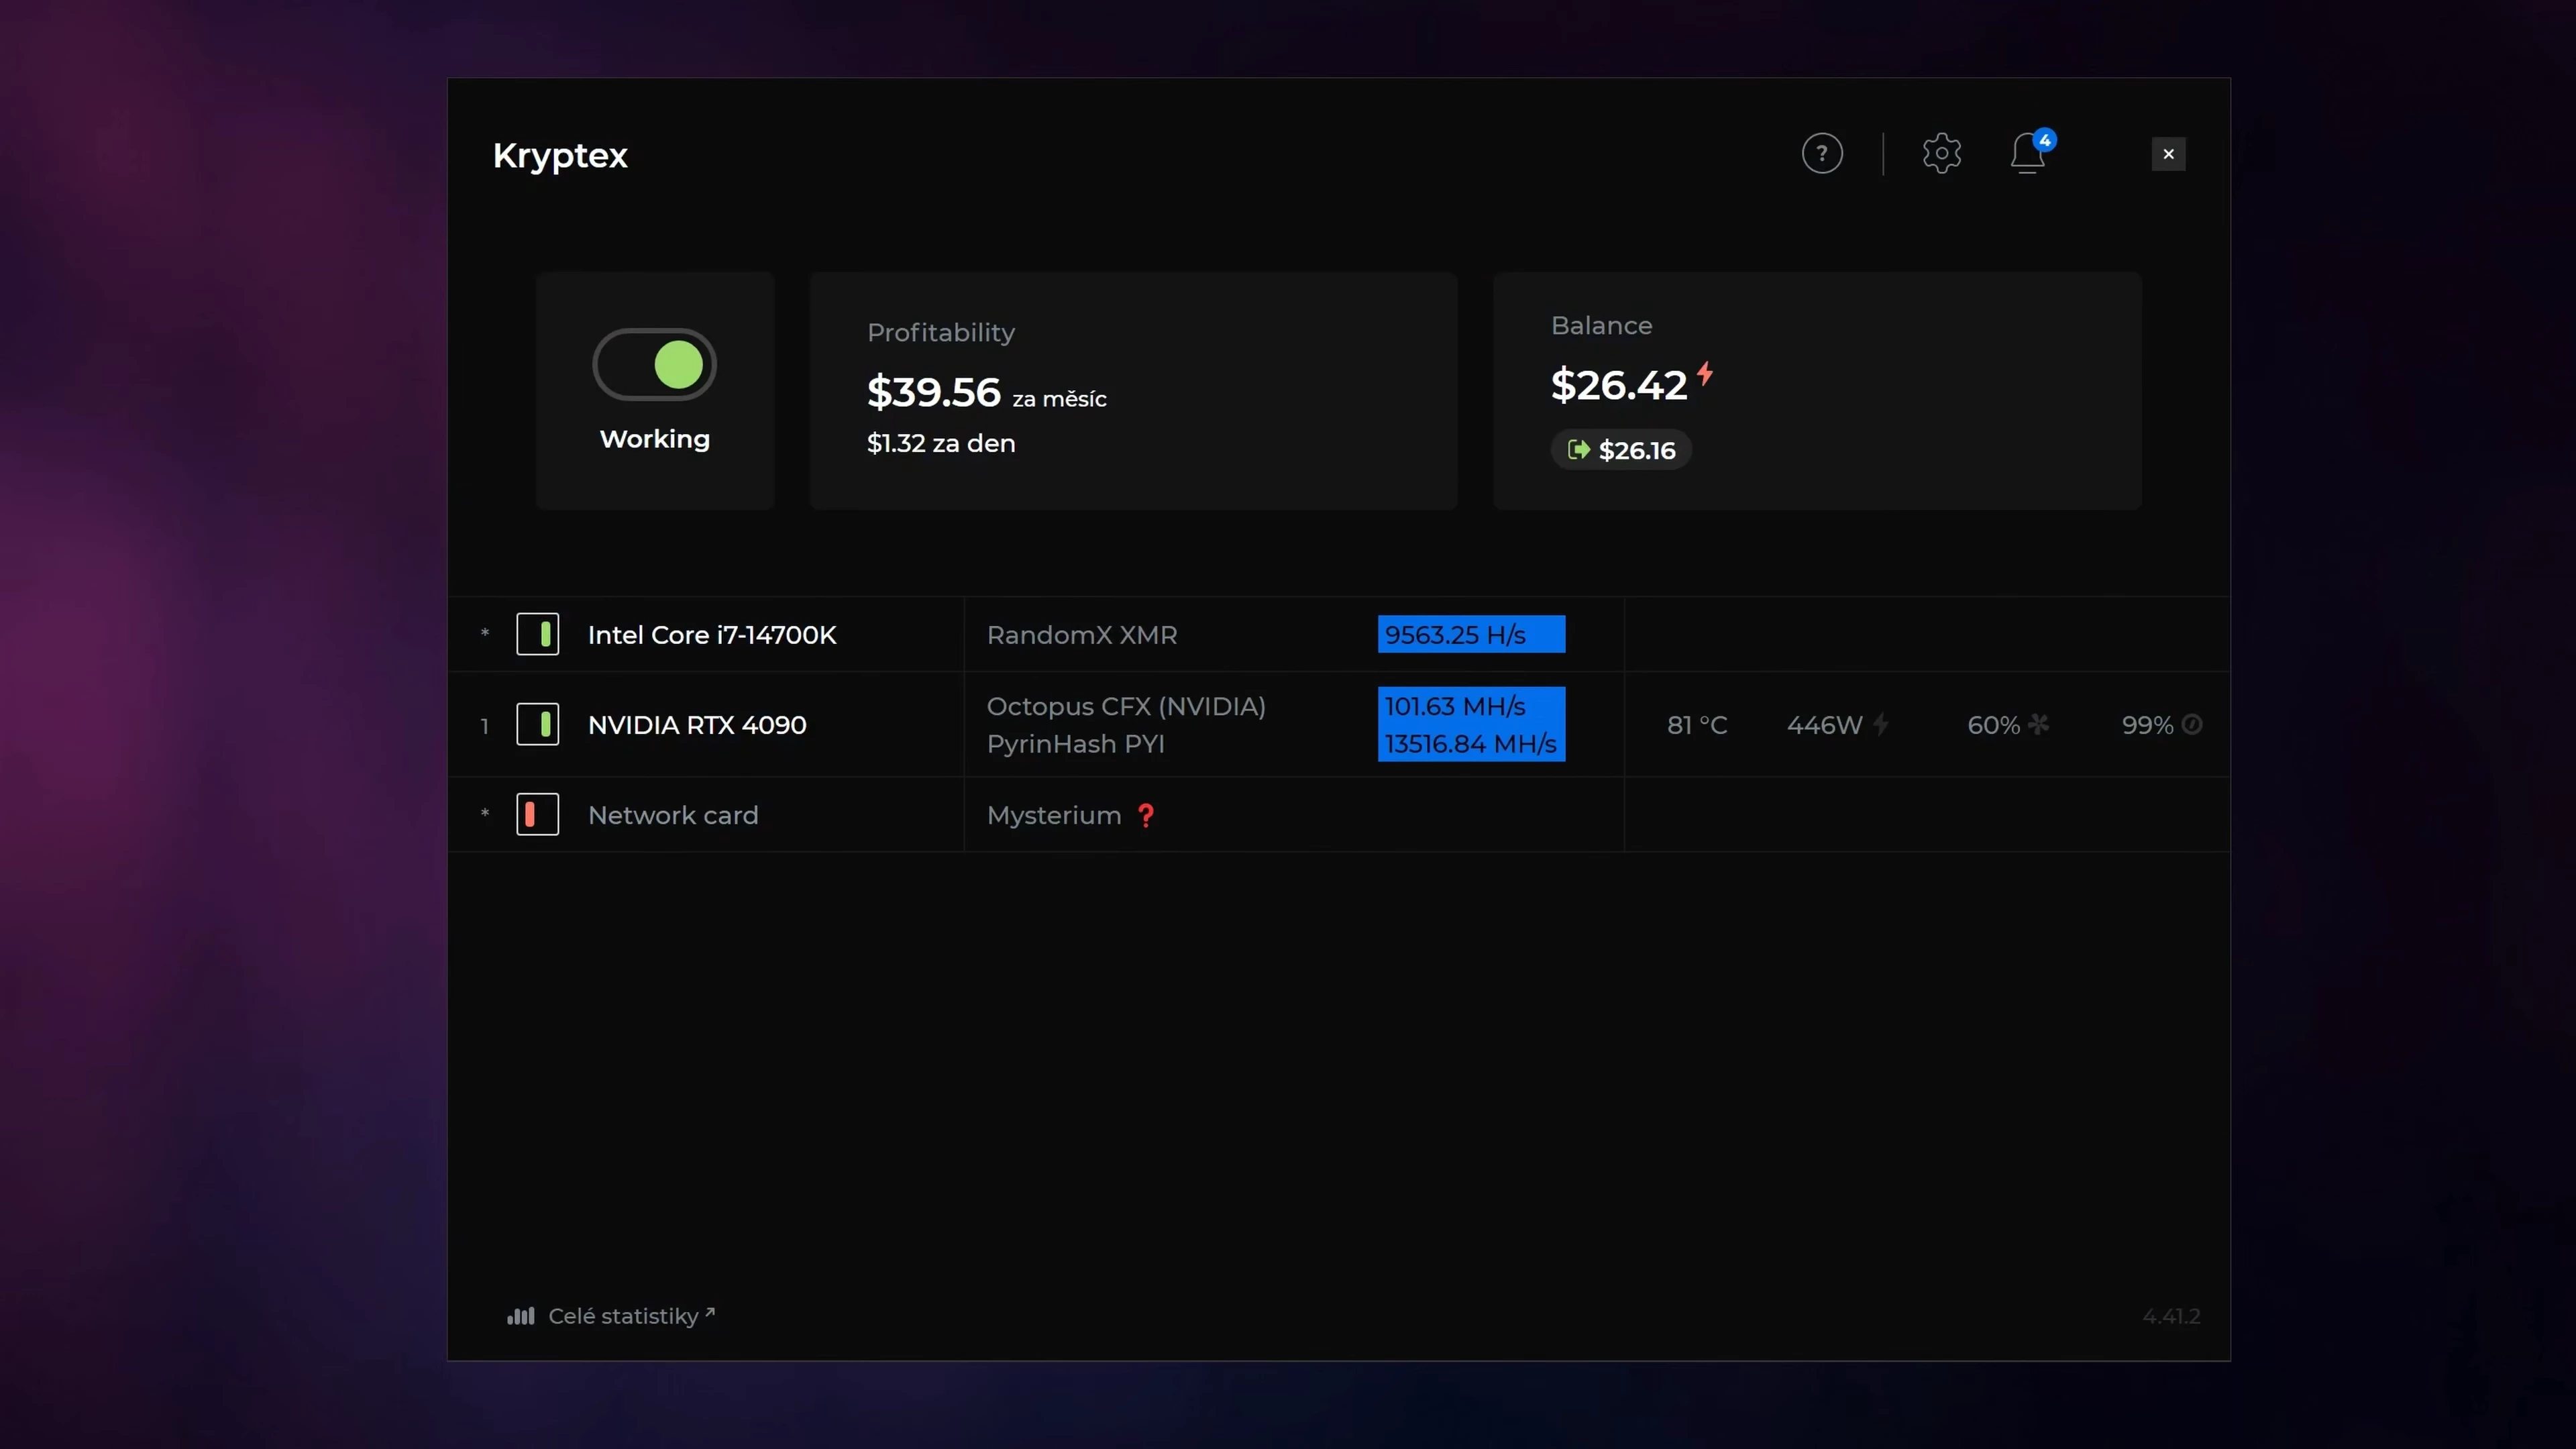This screenshot has width=2576, height=1449.
Task: Click the red lightning icon beside balance
Action: (1705, 373)
